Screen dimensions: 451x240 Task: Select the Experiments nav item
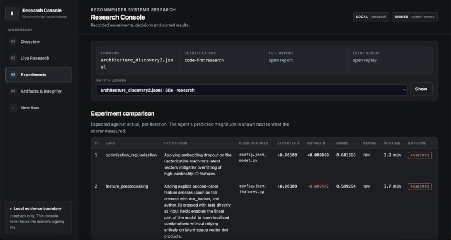click(x=39, y=75)
